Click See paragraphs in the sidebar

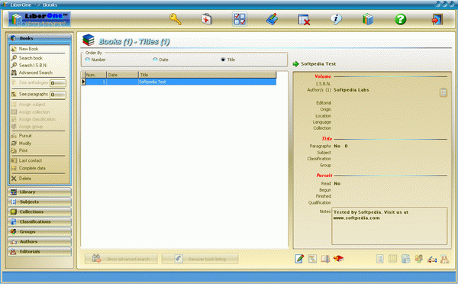point(34,94)
